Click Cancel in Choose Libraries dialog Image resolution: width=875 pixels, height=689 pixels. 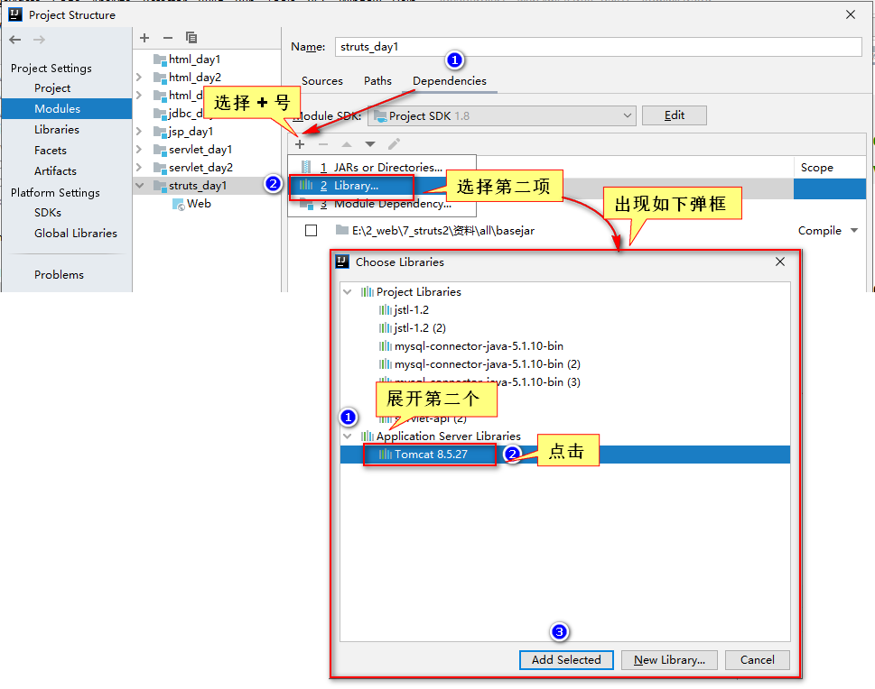pyautogui.click(x=757, y=660)
